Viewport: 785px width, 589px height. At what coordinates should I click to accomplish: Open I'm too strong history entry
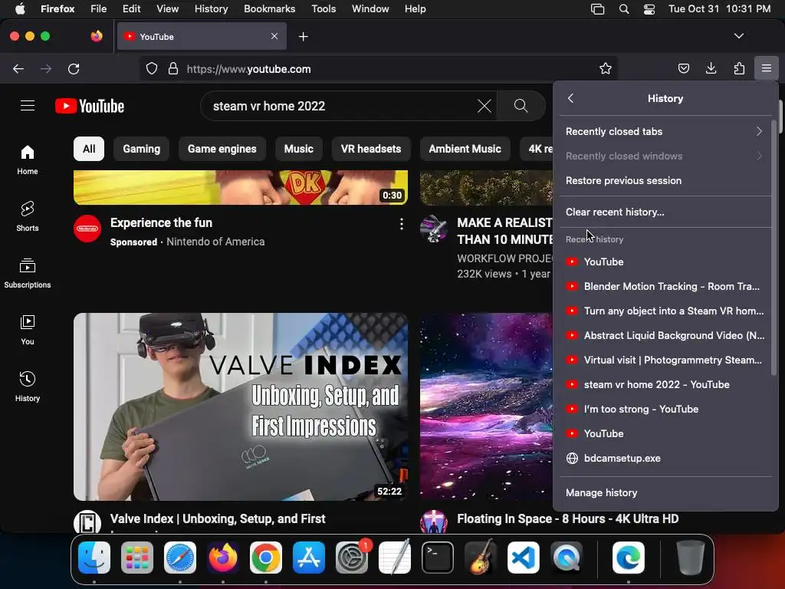[x=665, y=409]
